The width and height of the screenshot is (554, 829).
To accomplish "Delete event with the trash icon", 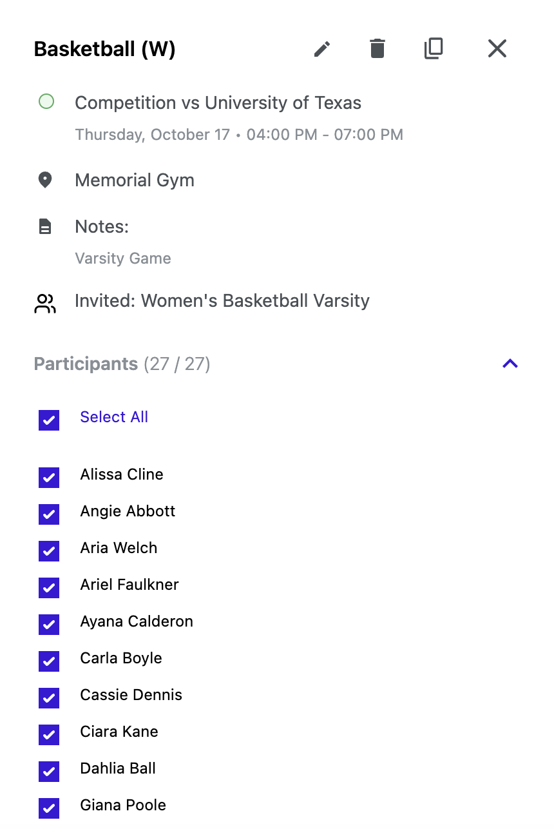I will point(377,49).
